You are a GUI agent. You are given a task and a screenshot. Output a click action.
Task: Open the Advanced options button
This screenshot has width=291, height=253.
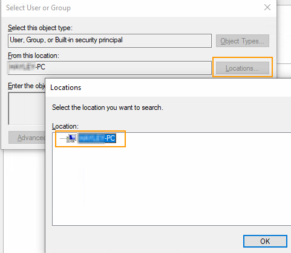click(27, 138)
